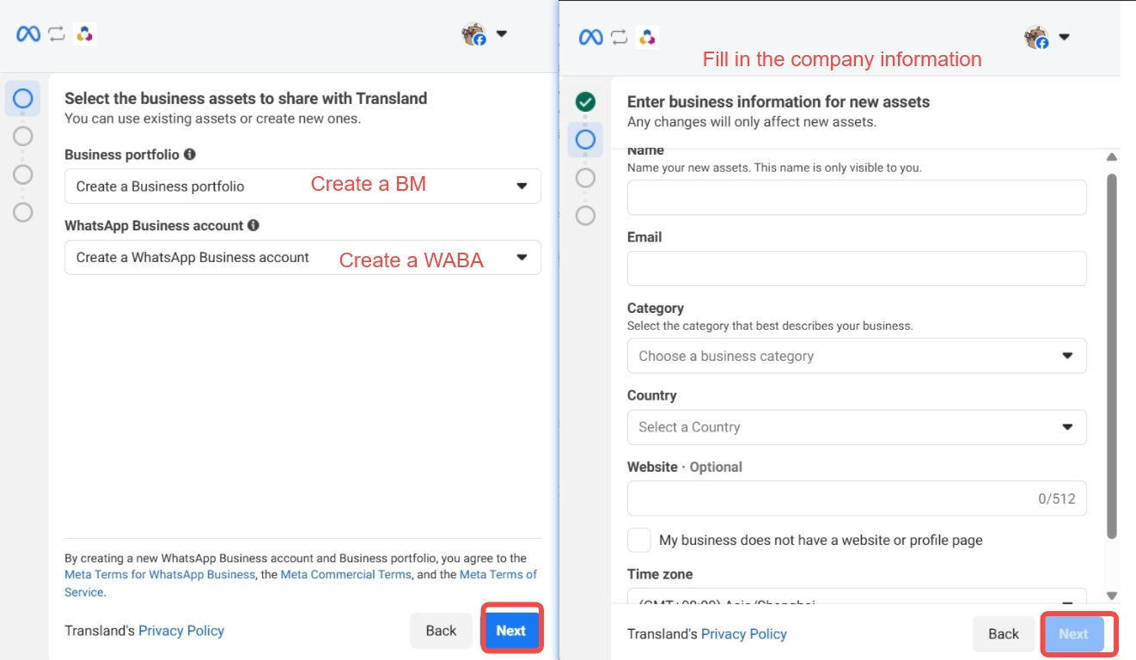Open the Business portfolio dropdown
Screen dimensions: 1136x660
coord(302,186)
